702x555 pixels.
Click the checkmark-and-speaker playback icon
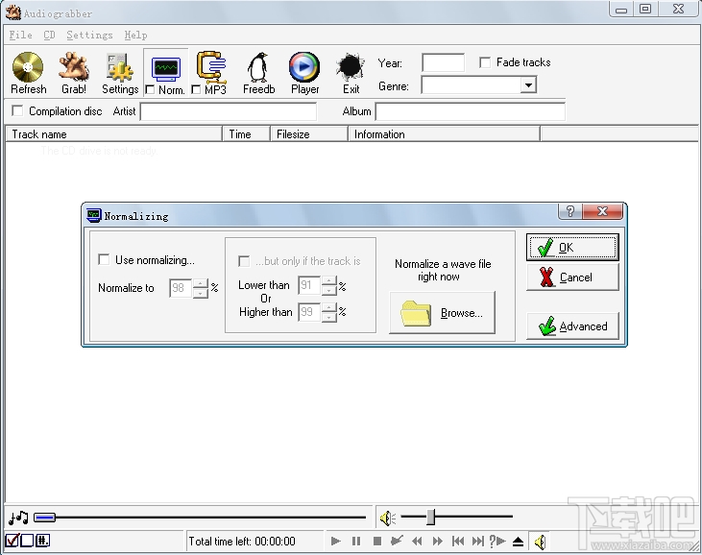coord(397,541)
